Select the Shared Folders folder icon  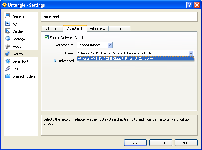(x=8, y=76)
